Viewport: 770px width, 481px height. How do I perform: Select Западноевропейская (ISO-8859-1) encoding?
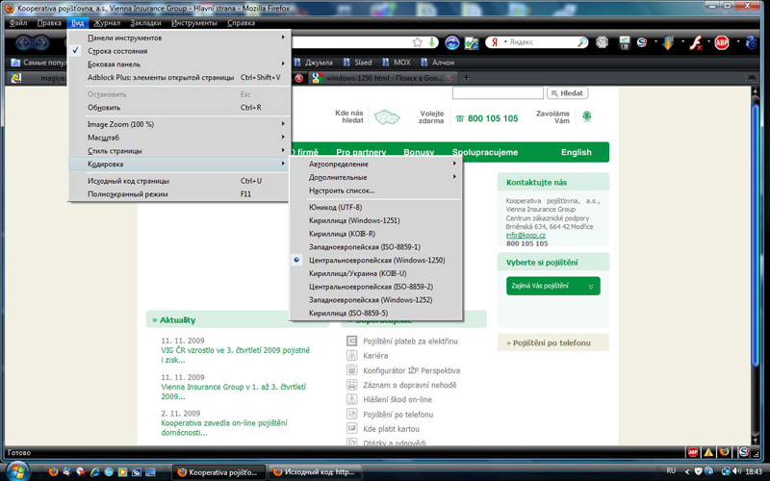point(376,247)
